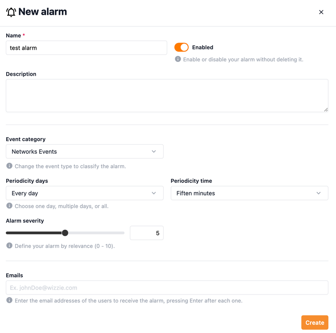Click info icon below Emails field
The image size is (336, 333).
coord(9,300)
